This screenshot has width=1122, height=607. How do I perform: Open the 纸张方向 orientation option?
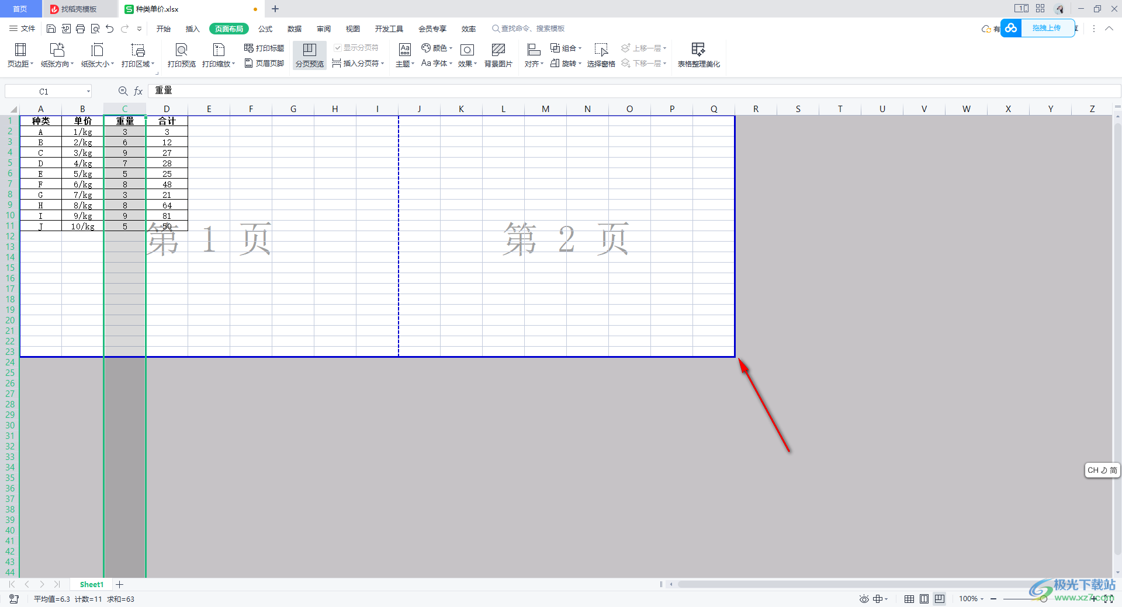point(57,55)
